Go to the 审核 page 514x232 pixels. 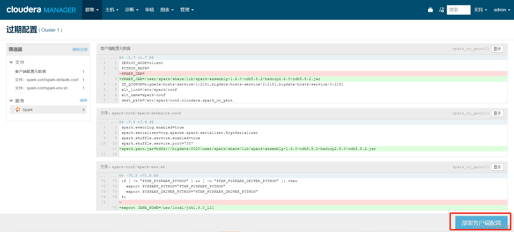click(149, 10)
